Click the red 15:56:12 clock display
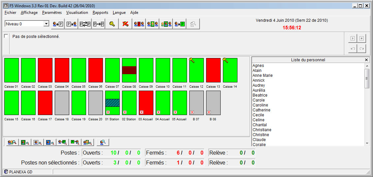Viewport: 373px width, 177px height. click(292, 28)
